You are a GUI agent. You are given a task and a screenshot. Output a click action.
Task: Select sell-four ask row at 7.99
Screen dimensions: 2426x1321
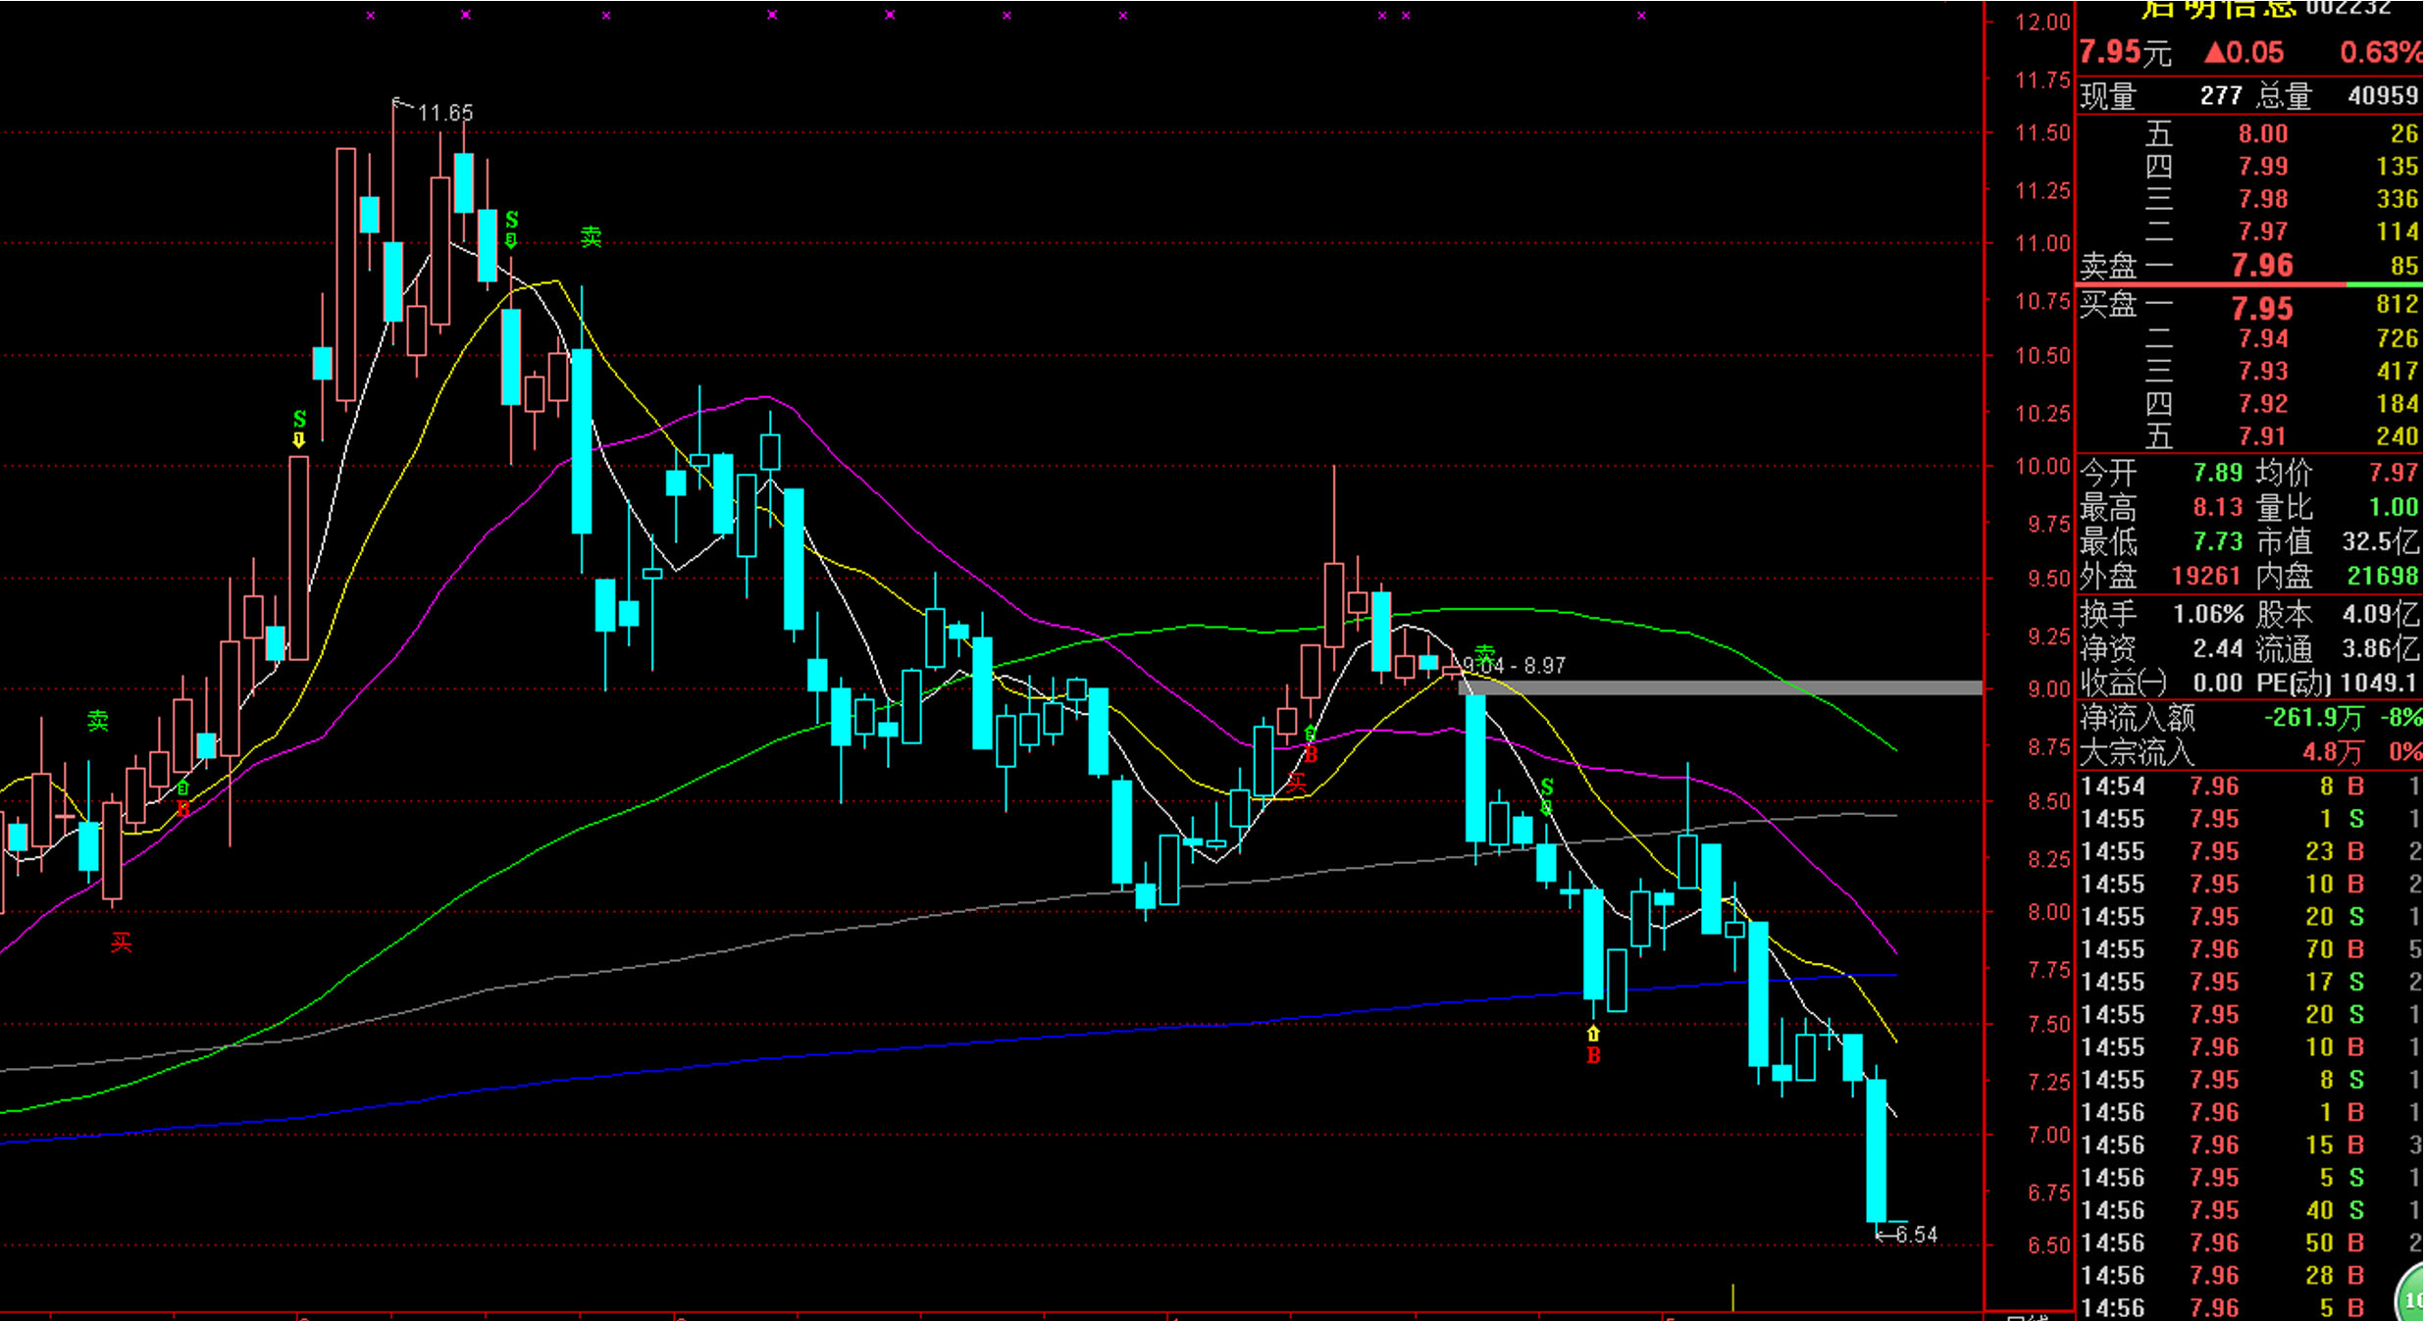2250,167
